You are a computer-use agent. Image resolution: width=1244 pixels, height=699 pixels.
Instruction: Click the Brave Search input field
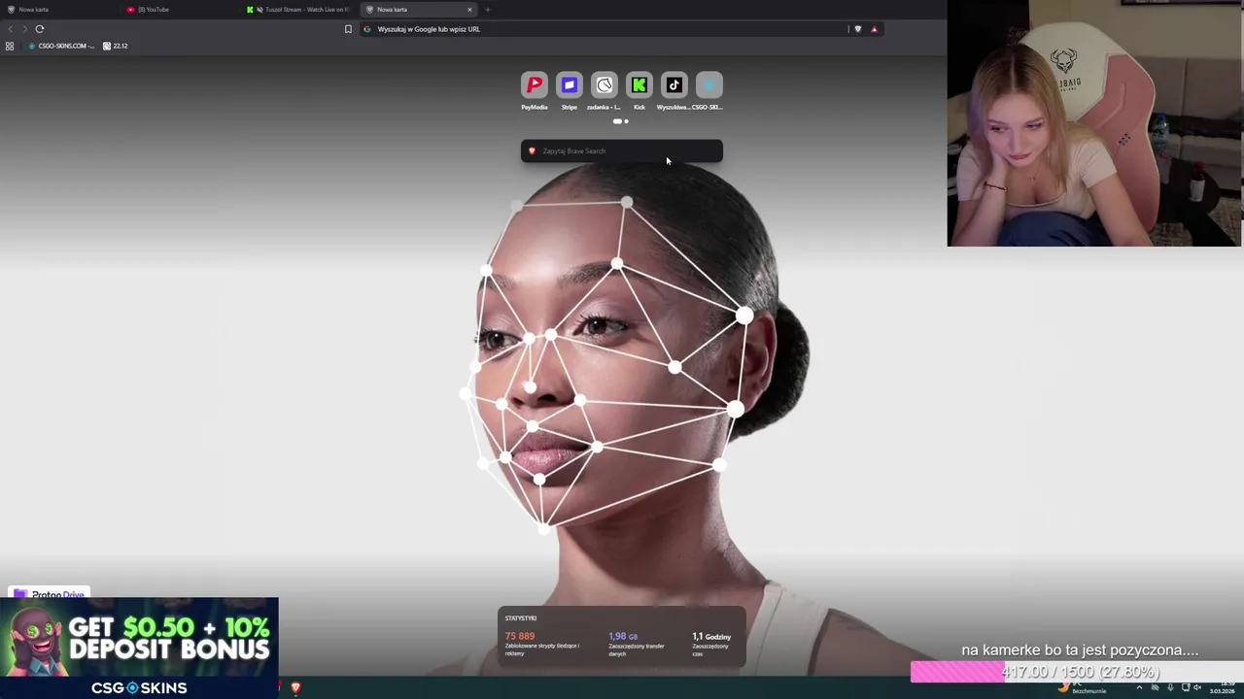click(x=621, y=150)
